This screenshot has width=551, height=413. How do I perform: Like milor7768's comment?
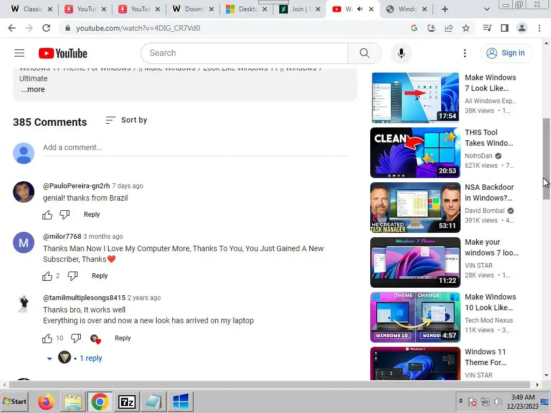pos(47,276)
